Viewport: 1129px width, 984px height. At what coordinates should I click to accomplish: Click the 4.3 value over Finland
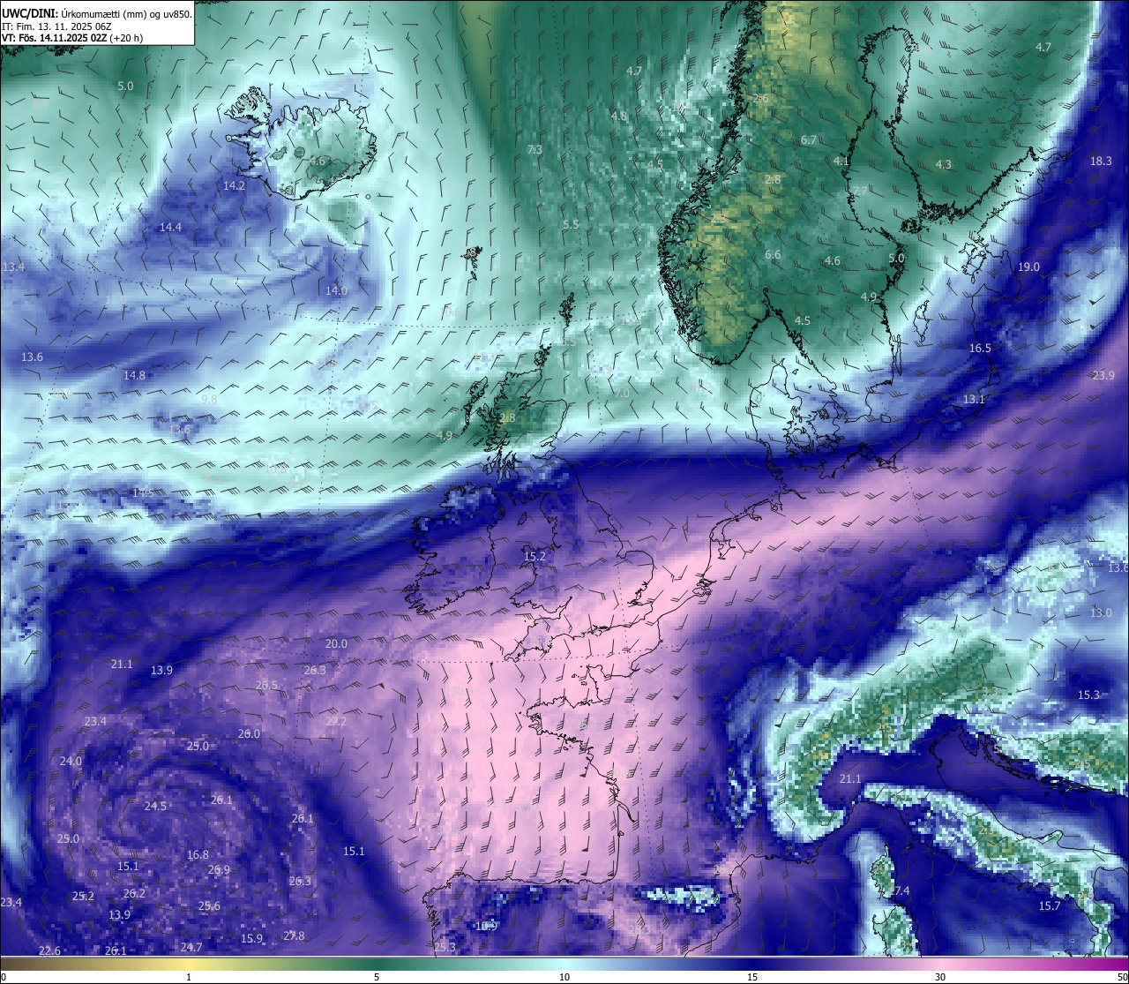click(944, 165)
